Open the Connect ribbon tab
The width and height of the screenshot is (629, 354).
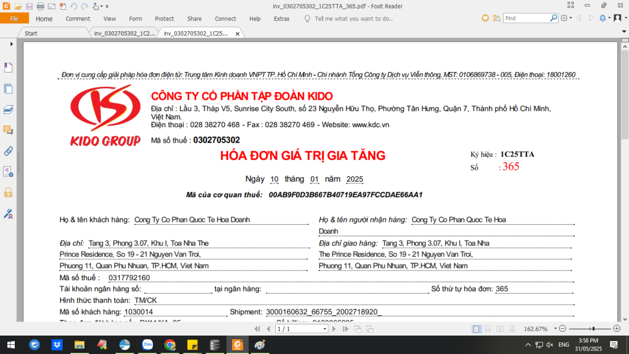(x=225, y=18)
